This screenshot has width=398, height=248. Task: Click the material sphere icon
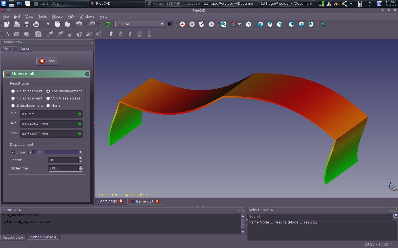click(27, 34)
